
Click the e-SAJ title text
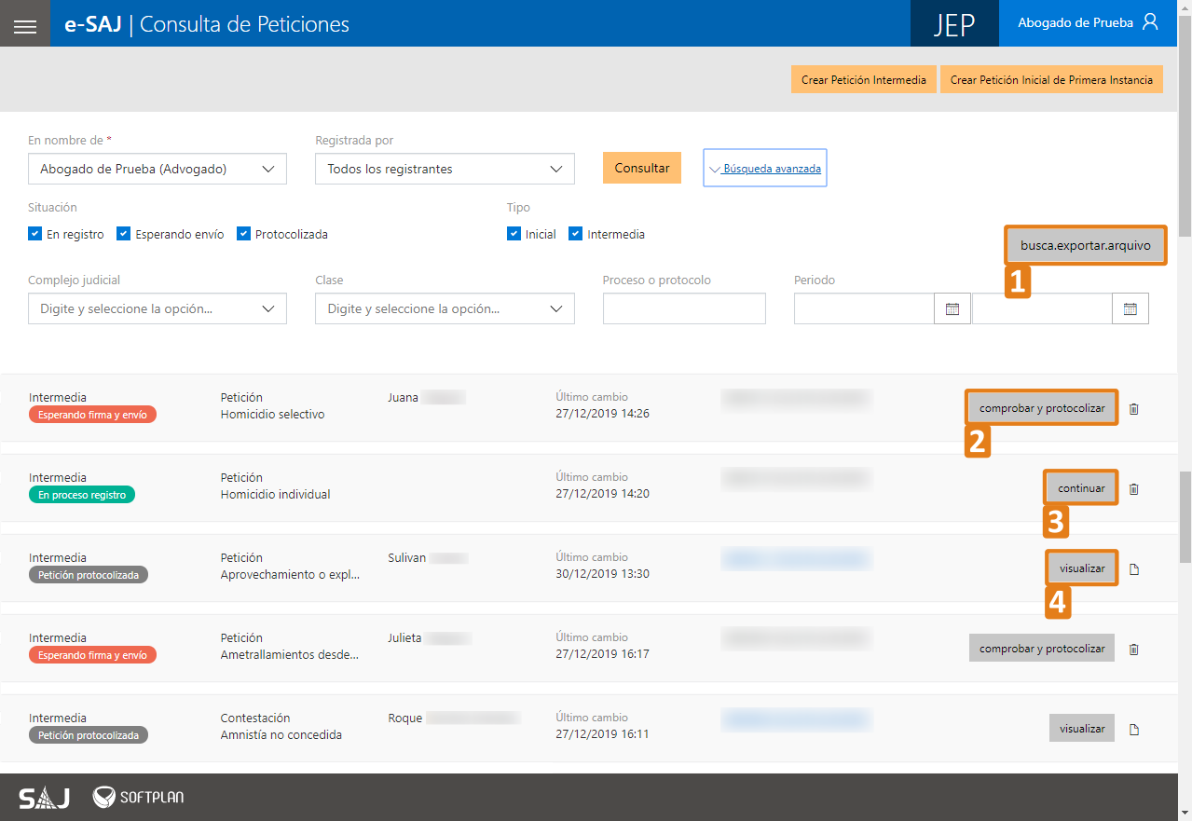click(x=92, y=24)
